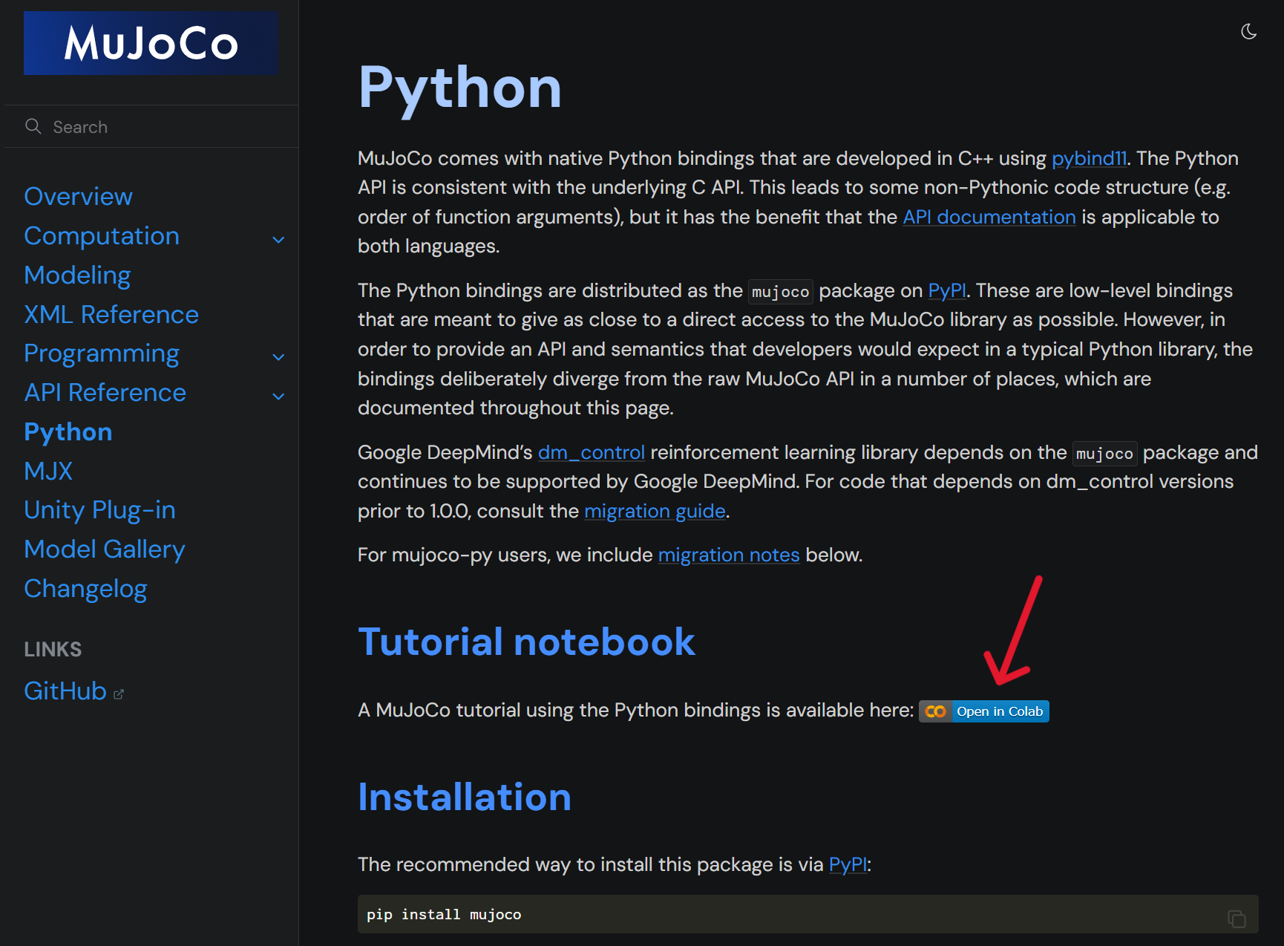The image size is (1284, 946).
Task: Open the migration guide link
Action: pyautogui.click(x=655, y=511)
